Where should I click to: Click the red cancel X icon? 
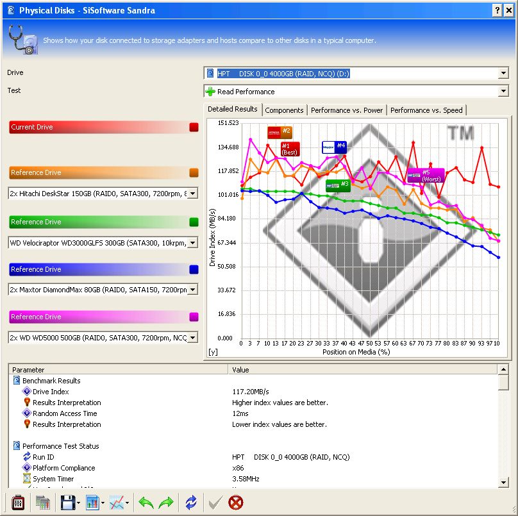click(x=235, y=503)
